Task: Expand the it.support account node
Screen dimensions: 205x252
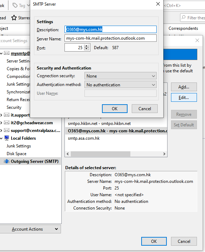Action: click(x=1, y=115)
